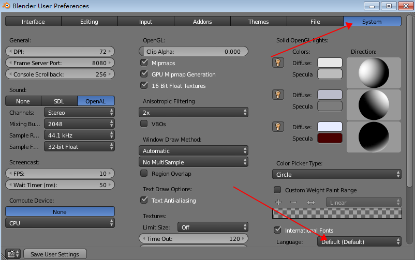The width and height of the screenshot is (415, 260).
Task: Toggle the third OpenGL light bulb icon
Action: pos(278,127)
